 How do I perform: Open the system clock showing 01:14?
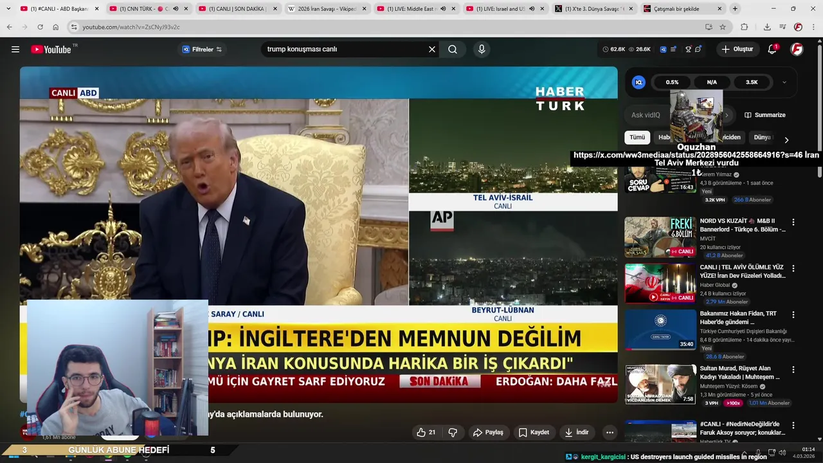pos(808,449)
